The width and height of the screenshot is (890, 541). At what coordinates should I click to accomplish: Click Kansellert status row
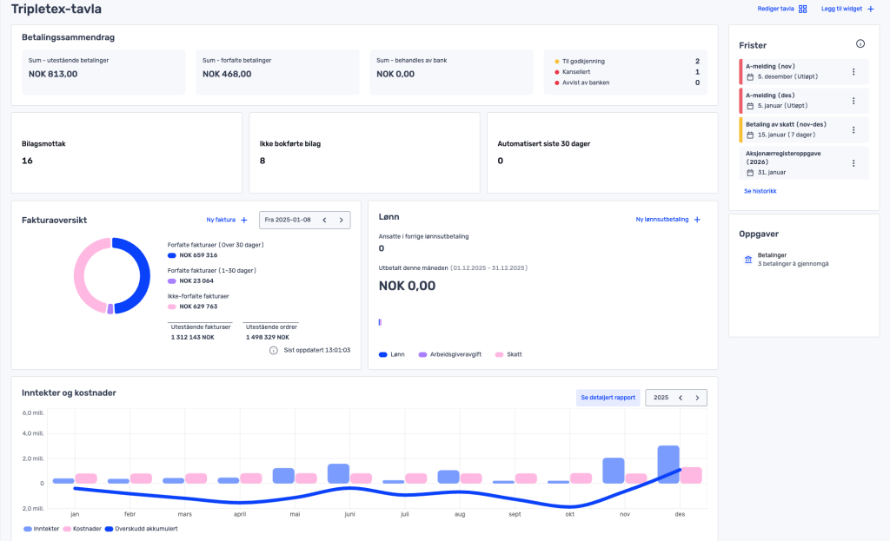627,72
